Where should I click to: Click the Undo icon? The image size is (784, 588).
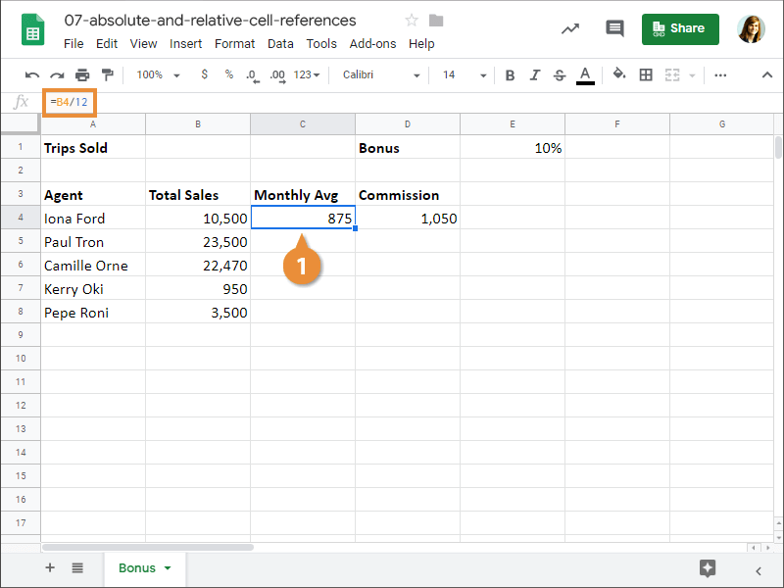coord(32,75)
